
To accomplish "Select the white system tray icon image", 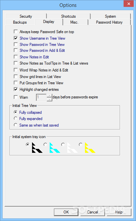I will (x=73, y=148).
